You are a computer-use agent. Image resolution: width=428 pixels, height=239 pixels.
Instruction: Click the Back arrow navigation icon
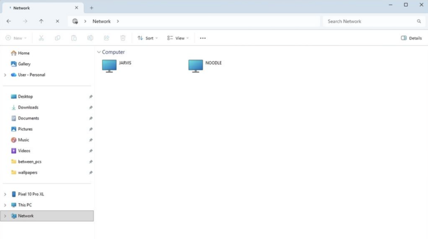pyautogui.click(x=9, y=21)
